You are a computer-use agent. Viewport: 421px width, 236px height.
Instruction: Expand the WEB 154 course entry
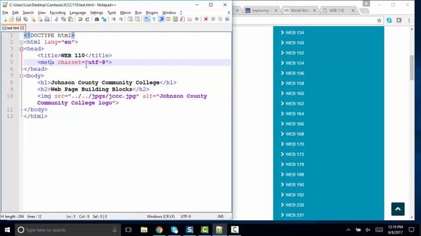tap(292, 63)
